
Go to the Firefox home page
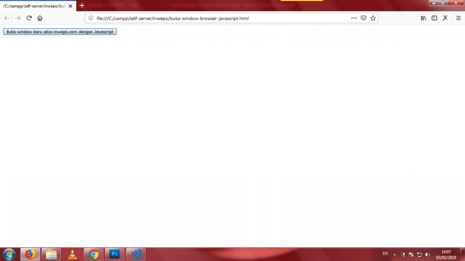[40, 18]
